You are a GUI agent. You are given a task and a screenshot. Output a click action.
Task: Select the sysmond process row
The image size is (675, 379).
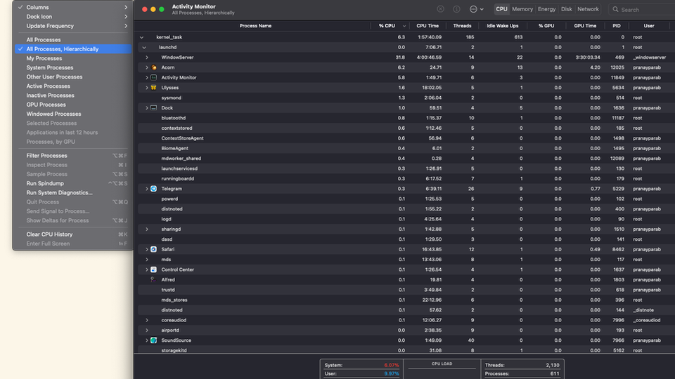click(x=406, y=98)
